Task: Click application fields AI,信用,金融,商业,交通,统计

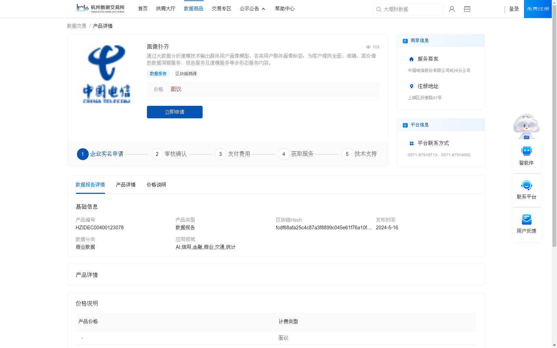Action: click(206, 247)
